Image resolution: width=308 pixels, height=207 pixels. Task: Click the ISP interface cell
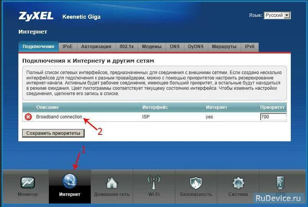point(146,117)
